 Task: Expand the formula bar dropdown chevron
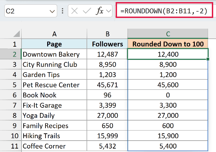(109, 11)
